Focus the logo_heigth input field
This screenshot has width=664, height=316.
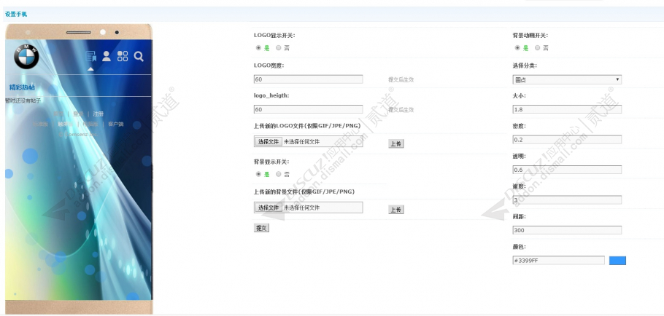tap(308, 109)
